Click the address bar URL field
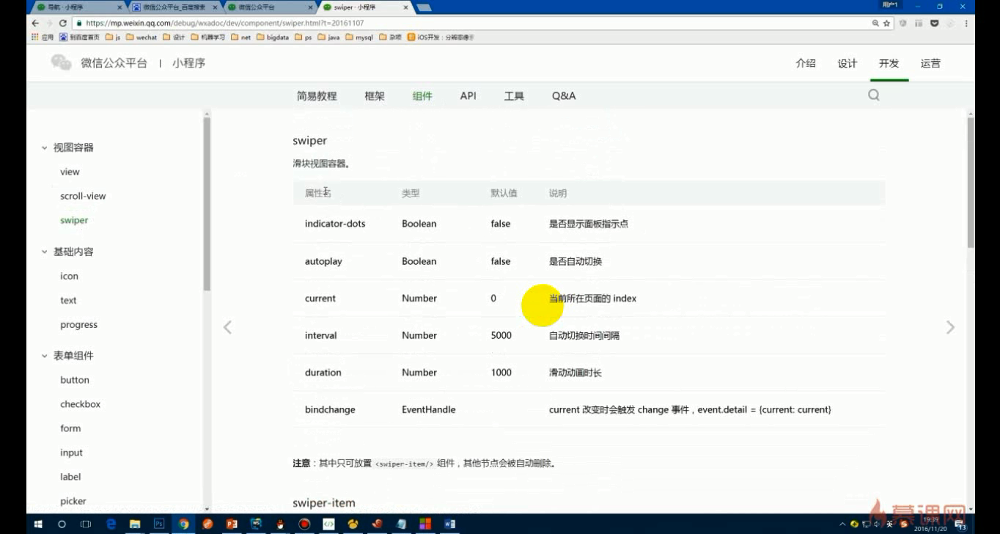Viewport: 1000px width, 534px height. pyautogui.click(x=469, y=23)
